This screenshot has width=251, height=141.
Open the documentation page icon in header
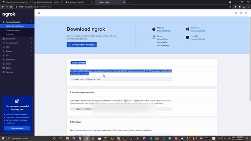tap(241, 13)
